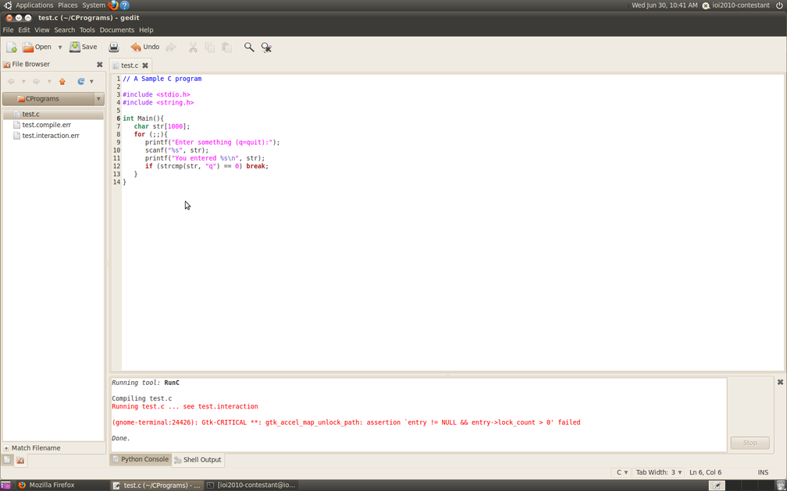Switch to the File Browser side panel tab icon
The image size is (787, 491).
click(20, 460)
